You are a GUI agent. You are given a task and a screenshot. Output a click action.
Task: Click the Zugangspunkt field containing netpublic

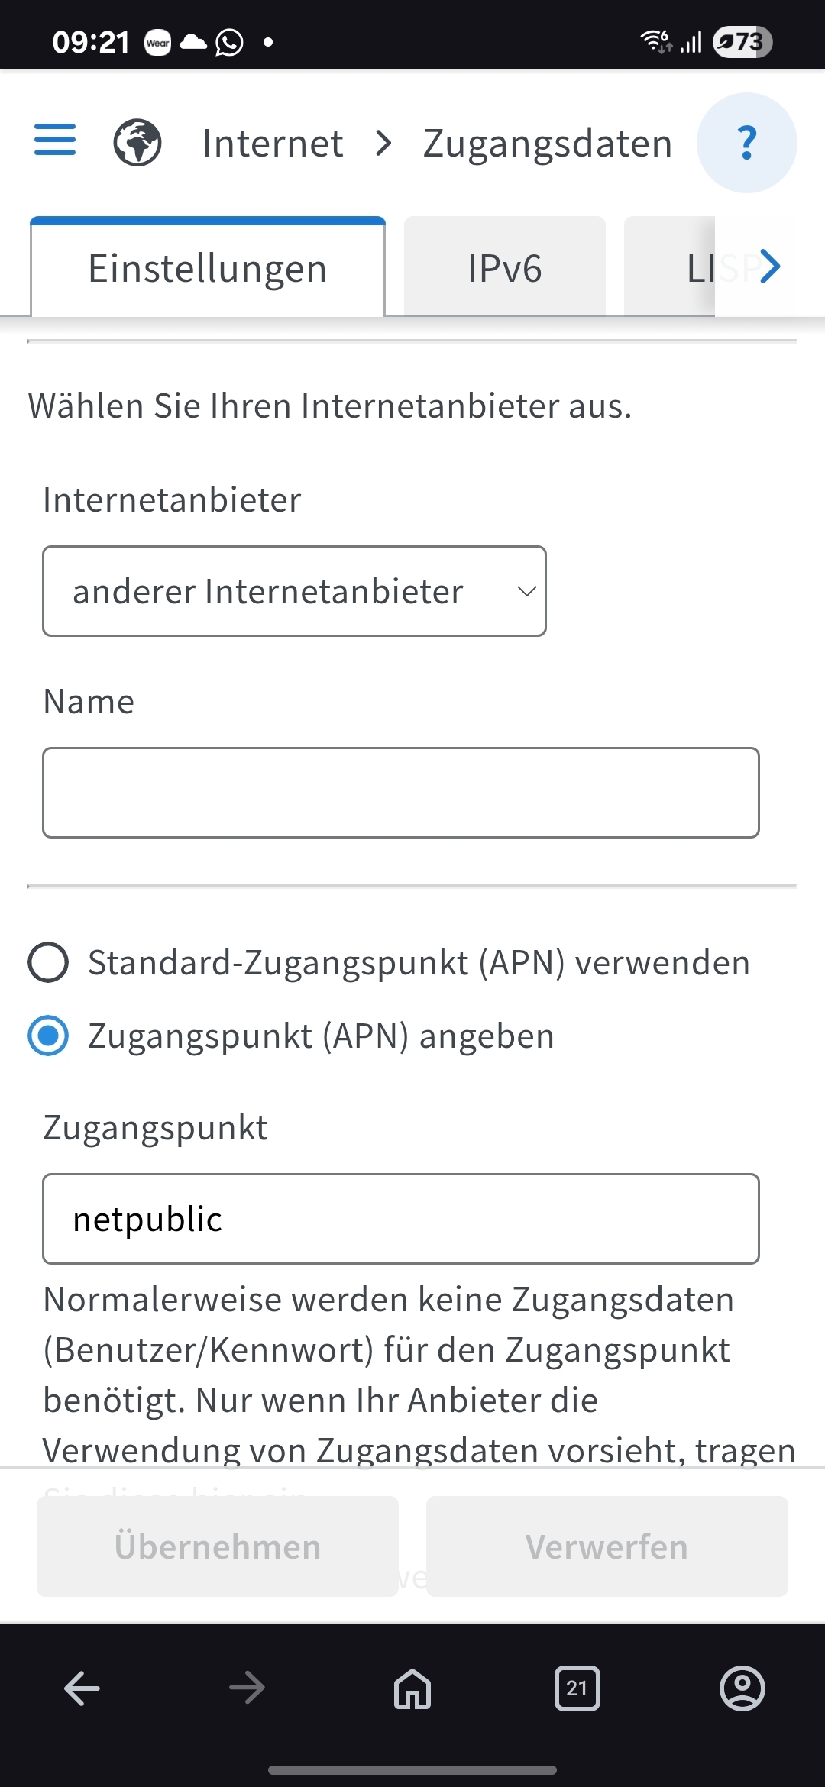[x=401, y=1219]
